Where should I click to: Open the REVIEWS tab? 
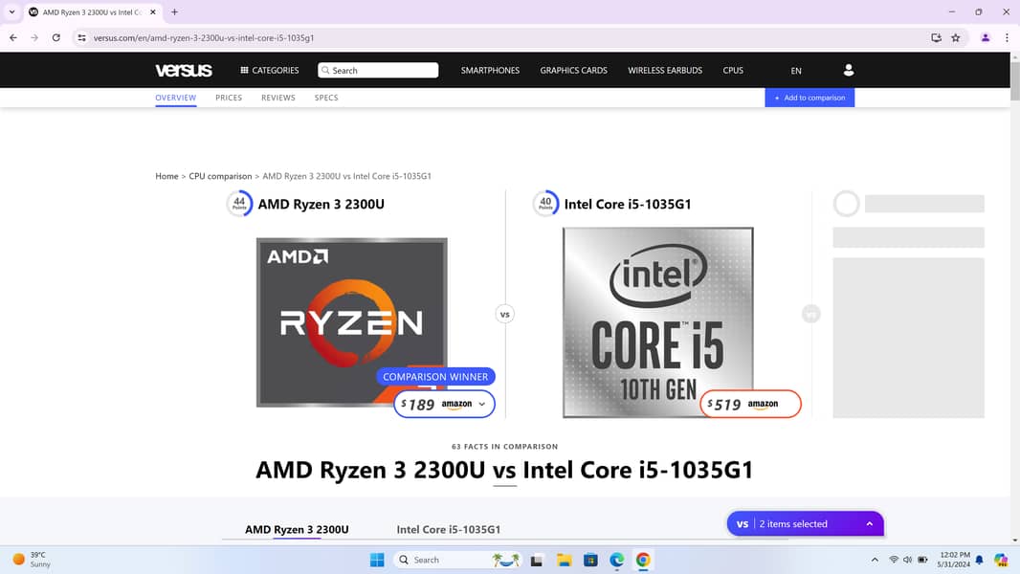coord(278,98)
